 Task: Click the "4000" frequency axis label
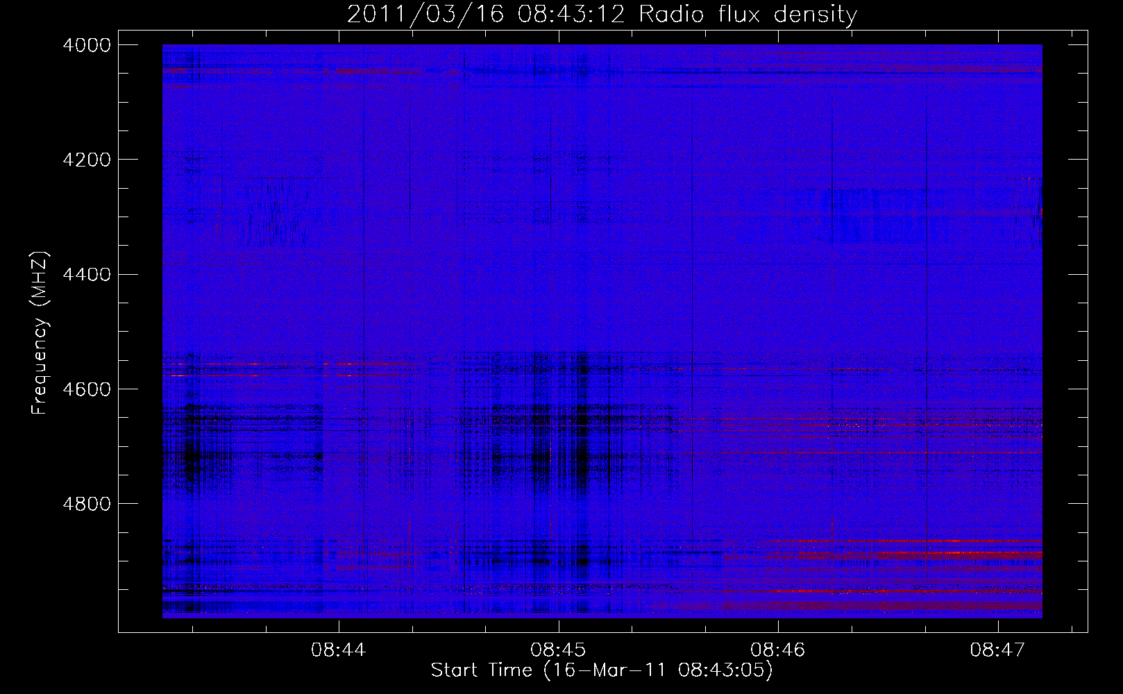pyautogui.click(x=87, y=45)
